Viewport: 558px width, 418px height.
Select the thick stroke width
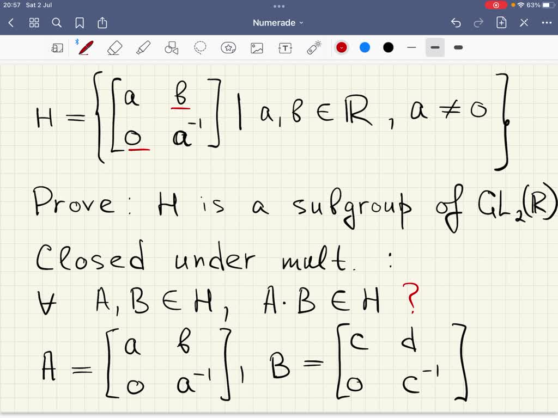458,47
